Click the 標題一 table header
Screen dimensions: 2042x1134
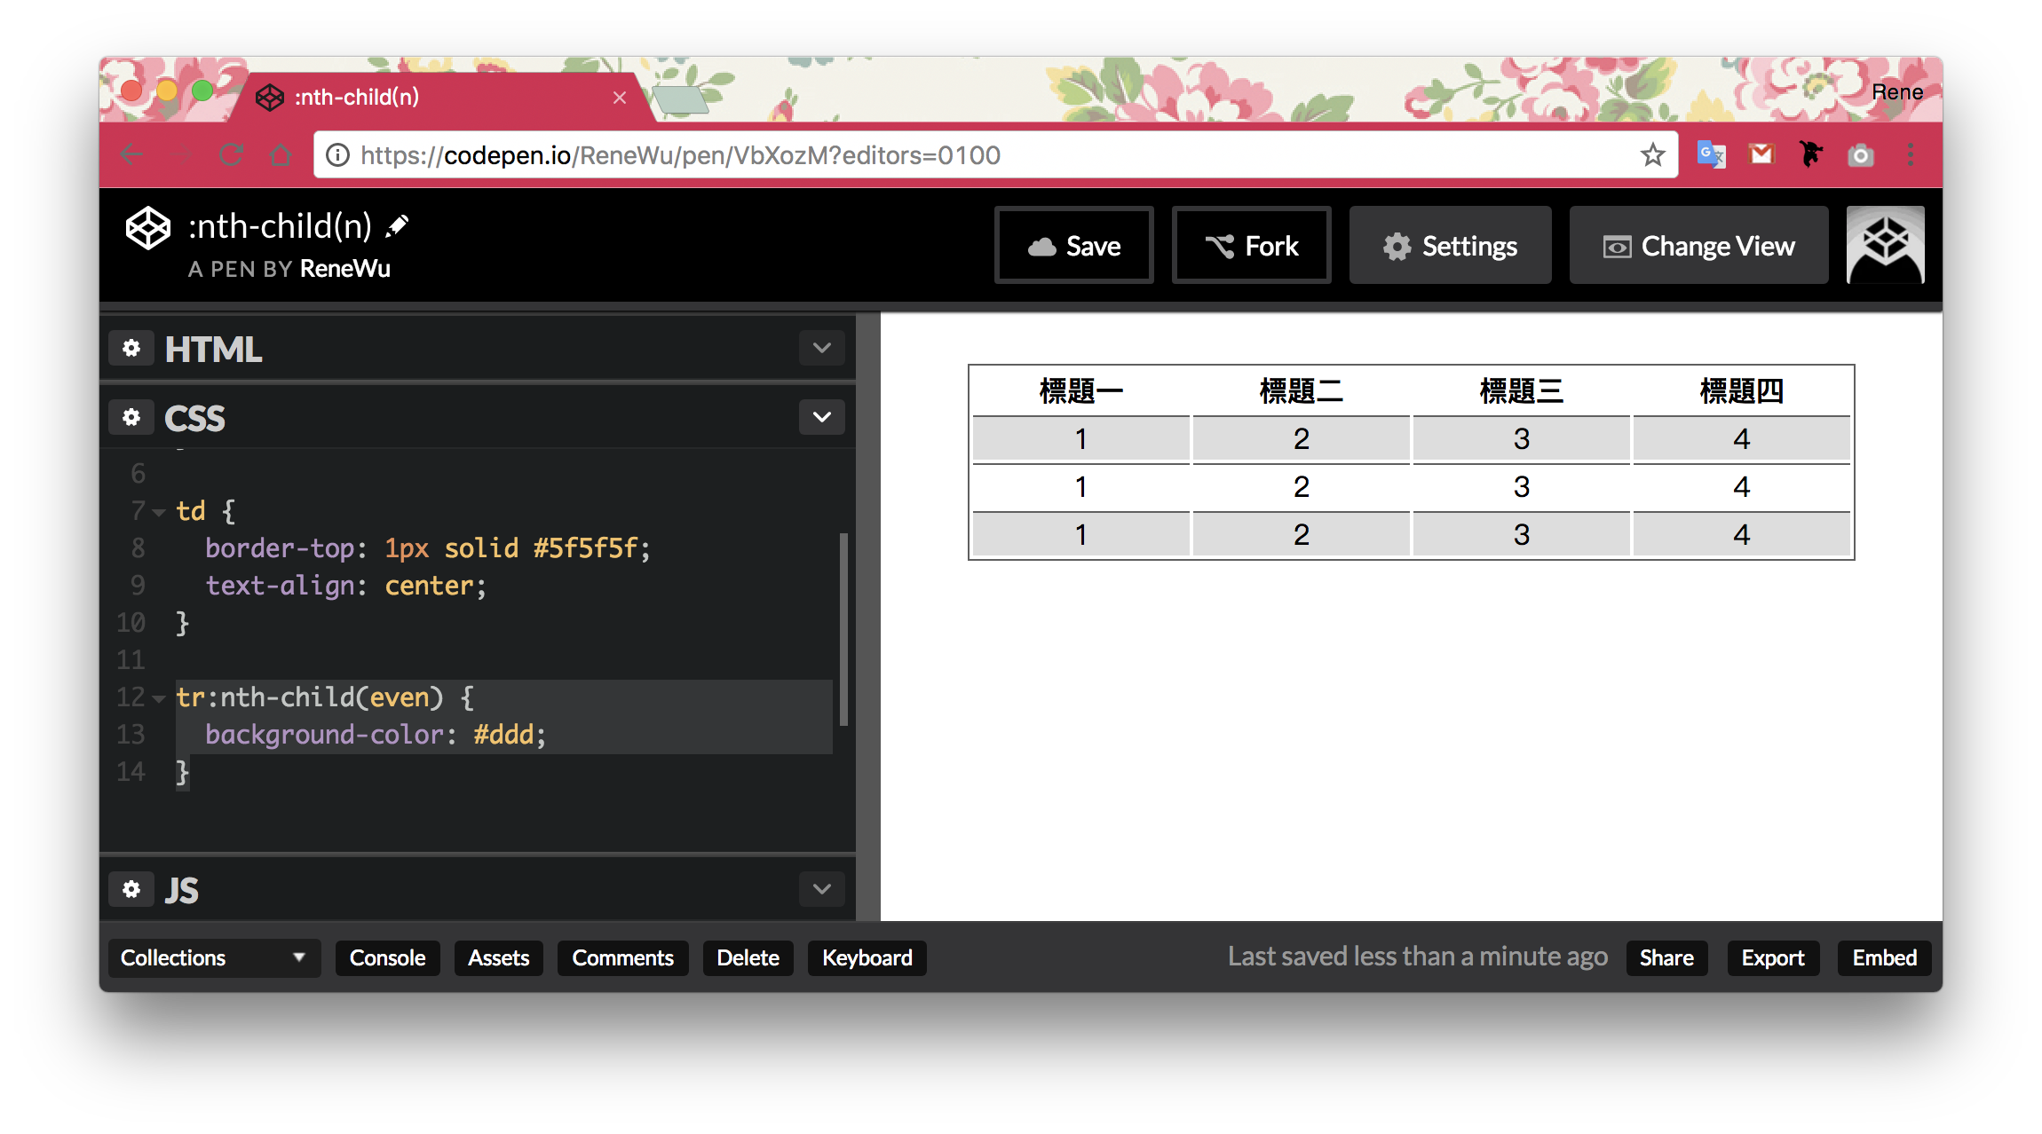coord(1080,391)
